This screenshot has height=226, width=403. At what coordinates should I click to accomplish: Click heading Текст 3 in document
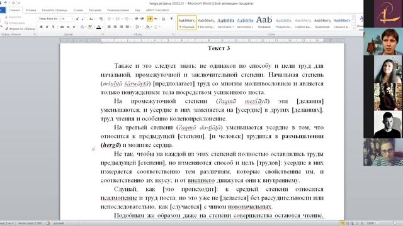[219, 48]
